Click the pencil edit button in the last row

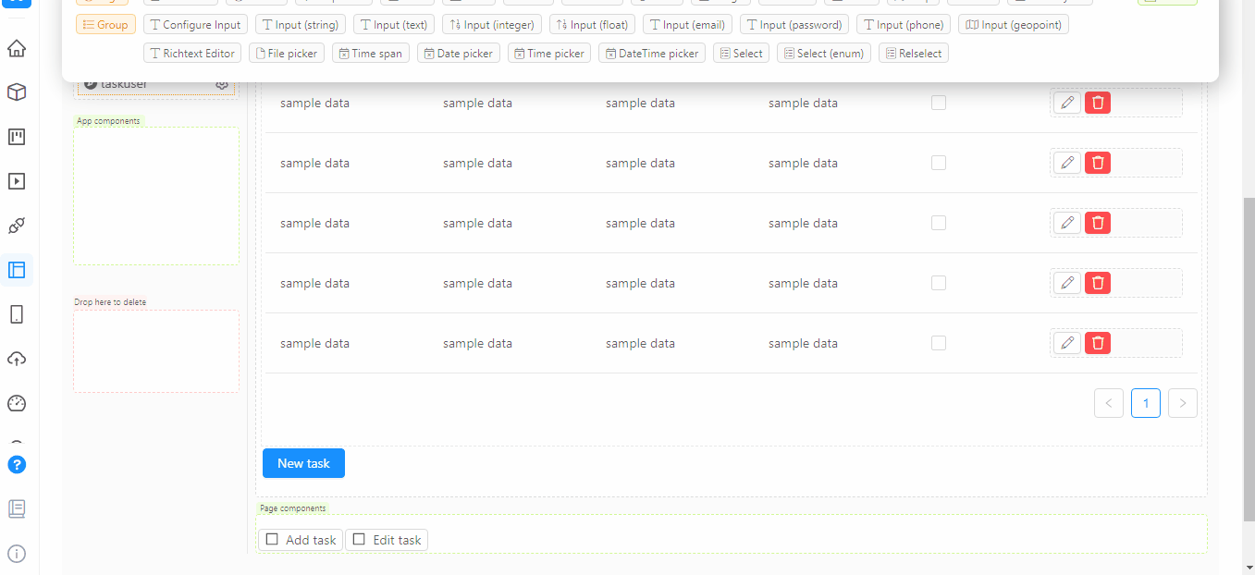[1067, 343]
